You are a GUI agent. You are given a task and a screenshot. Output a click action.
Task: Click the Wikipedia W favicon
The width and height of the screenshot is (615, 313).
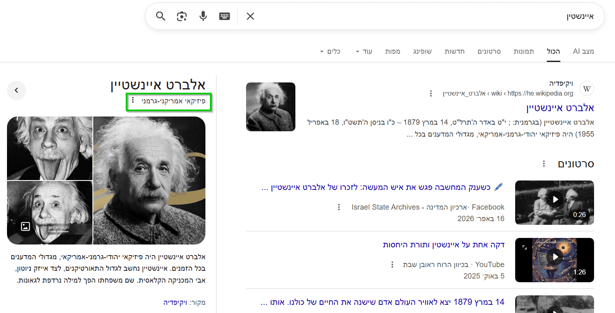pyautogui.click(x=587, y=89)
